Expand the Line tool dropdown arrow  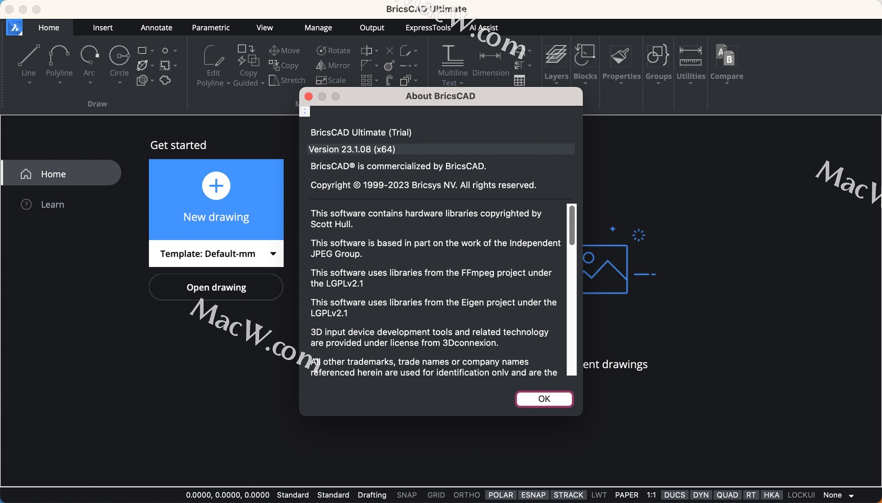[29, 83]
